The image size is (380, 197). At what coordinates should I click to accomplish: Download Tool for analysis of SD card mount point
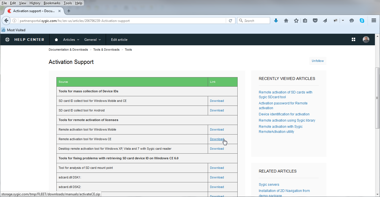pos(217,168)
